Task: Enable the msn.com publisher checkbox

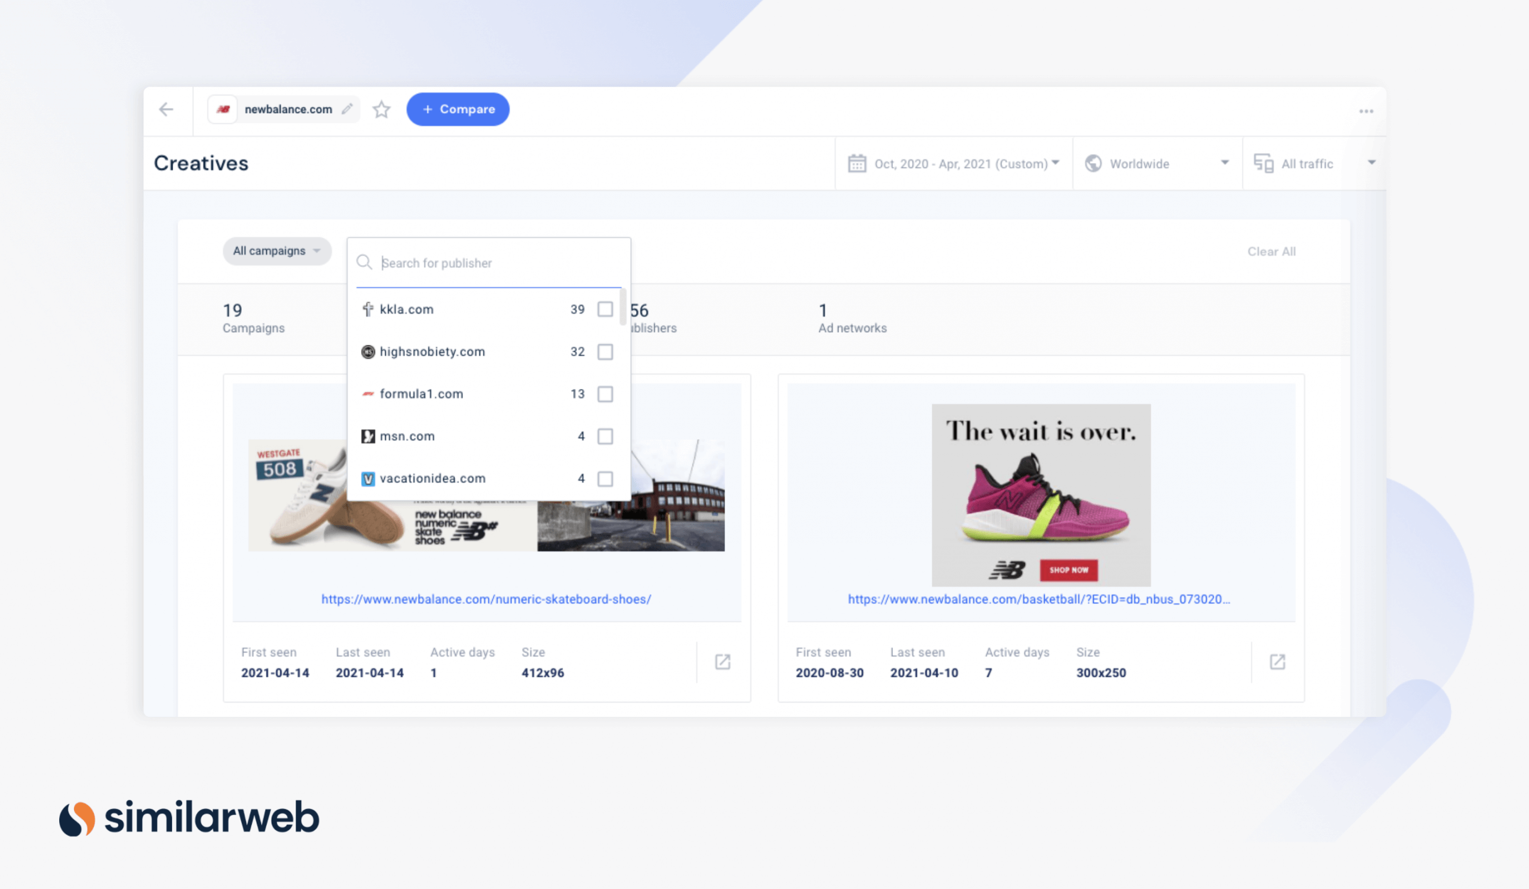Action: [604, 436]
